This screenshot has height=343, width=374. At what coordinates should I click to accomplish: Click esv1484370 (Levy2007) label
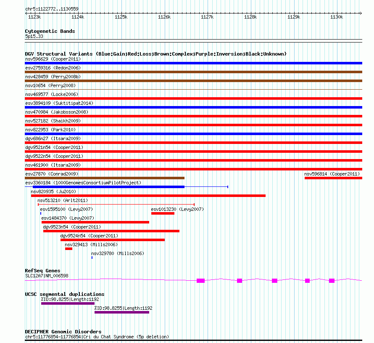point(68,218)
